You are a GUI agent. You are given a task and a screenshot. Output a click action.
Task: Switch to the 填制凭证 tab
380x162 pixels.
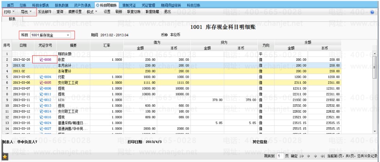tap(129, 5)
